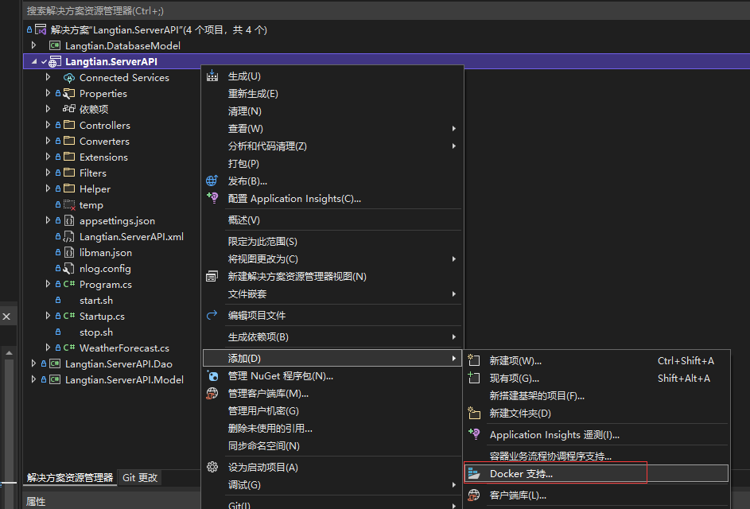750x509 pixels.
Task: Open the 分析和代码清理(Z) submenu
Action: [332, 146]
